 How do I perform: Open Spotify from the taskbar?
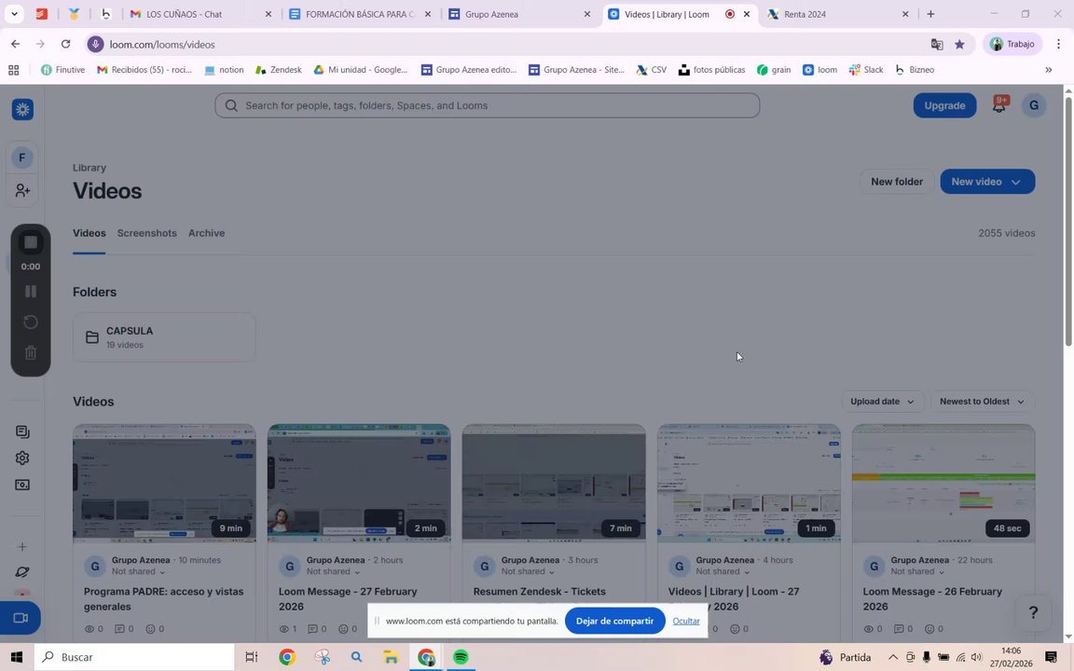tap(461, 657)
